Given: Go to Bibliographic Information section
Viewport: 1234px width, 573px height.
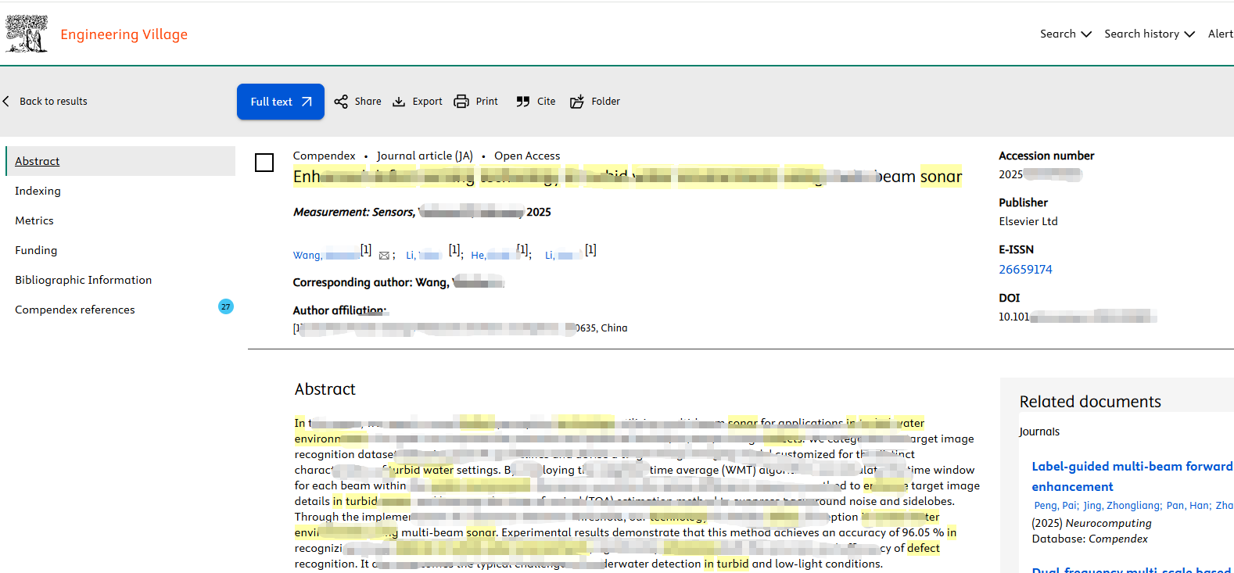Looking at the screenshot, I should (x=83, y=280).
